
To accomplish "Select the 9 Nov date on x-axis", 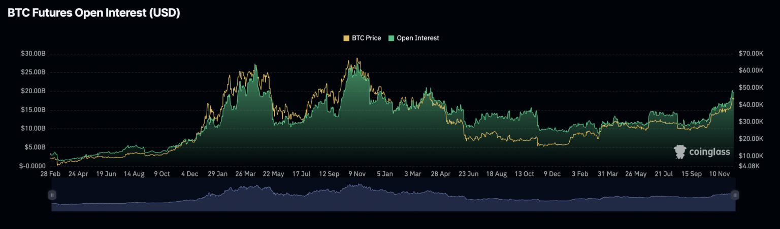I will (x=357, y=174).
